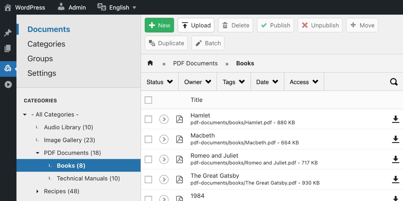Viewport: 403px width, 201px height.
Task: Open the Status filter dropdown
Action: [x=159, y=82]
